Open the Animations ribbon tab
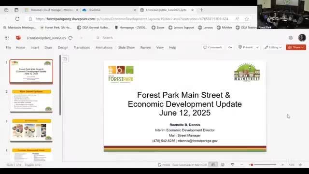Image resolution: width=309 pixels, height=174 pixels. point(104,47)
